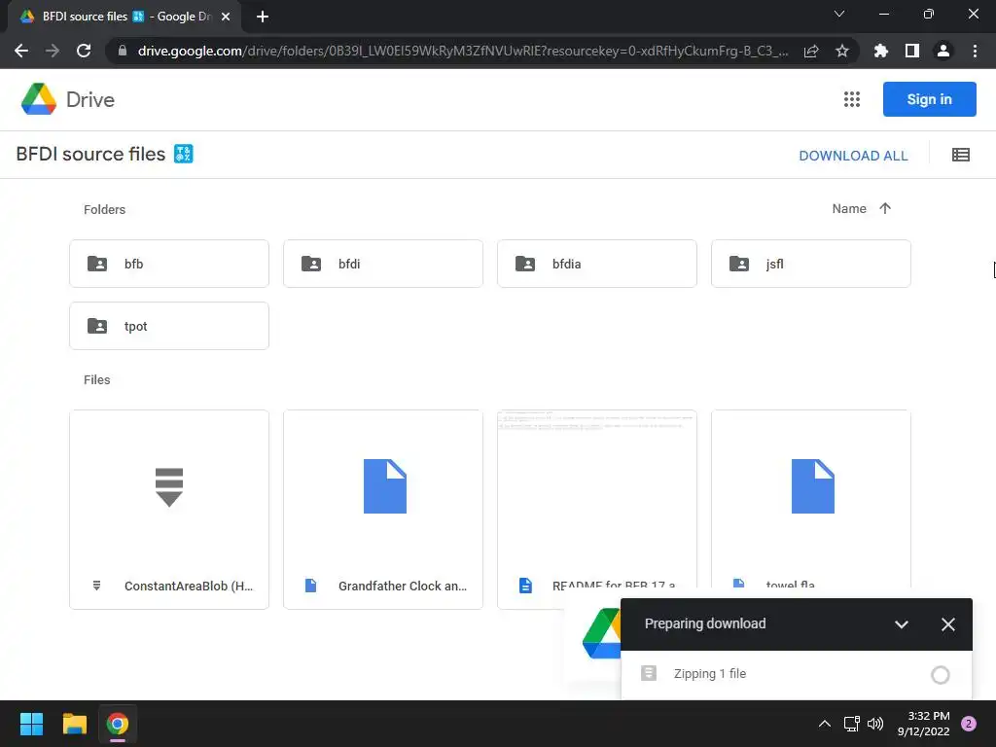Click ConstantAreaBlob file name label
The height and width of the screenshot is (747, 996).
189,586
